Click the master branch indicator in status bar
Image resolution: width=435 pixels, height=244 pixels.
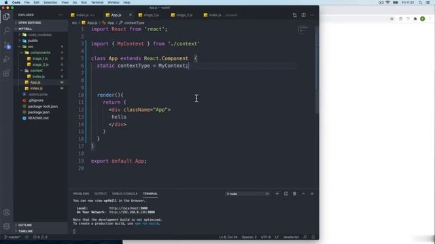coord(12,237)
